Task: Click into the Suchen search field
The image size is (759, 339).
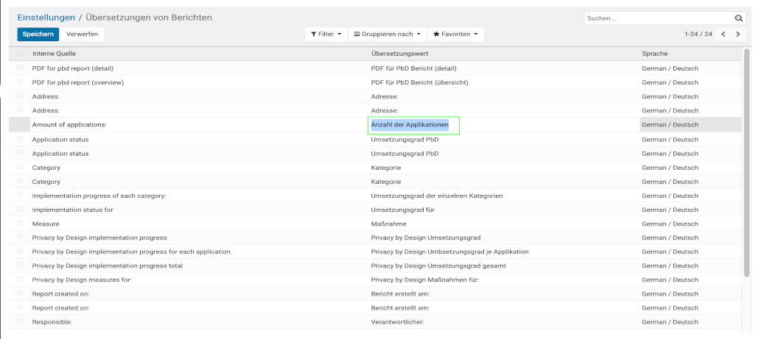Action: pyautogui.click(x=656, y=18)
